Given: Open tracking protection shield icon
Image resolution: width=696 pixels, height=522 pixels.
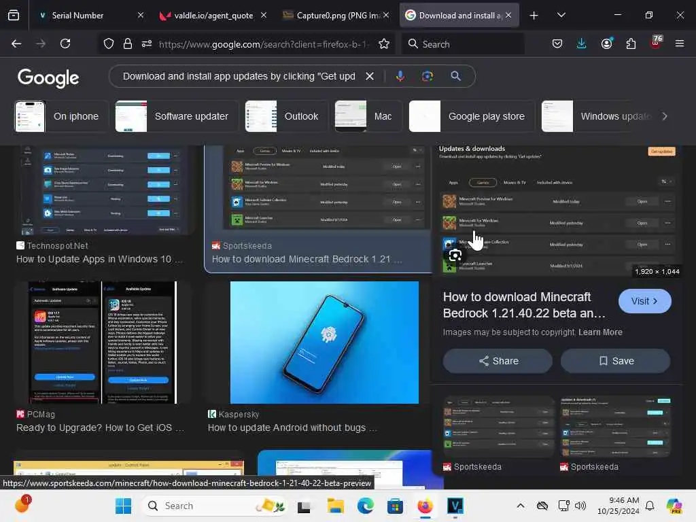Looking at the screenshot, I should click(x=109, y=43).
